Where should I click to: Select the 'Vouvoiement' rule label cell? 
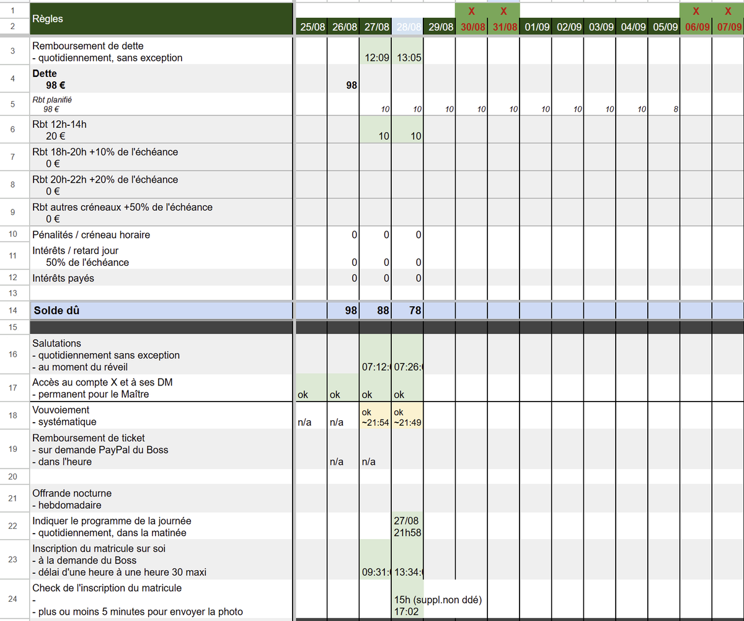(161, 415)
